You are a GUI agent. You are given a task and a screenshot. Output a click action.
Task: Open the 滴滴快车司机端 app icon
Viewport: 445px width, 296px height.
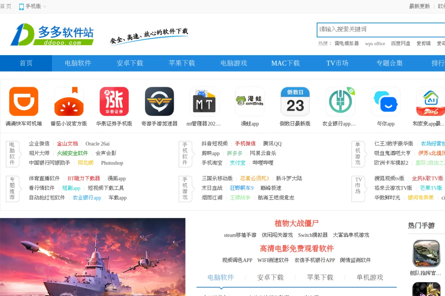click(x=23, y=101)
